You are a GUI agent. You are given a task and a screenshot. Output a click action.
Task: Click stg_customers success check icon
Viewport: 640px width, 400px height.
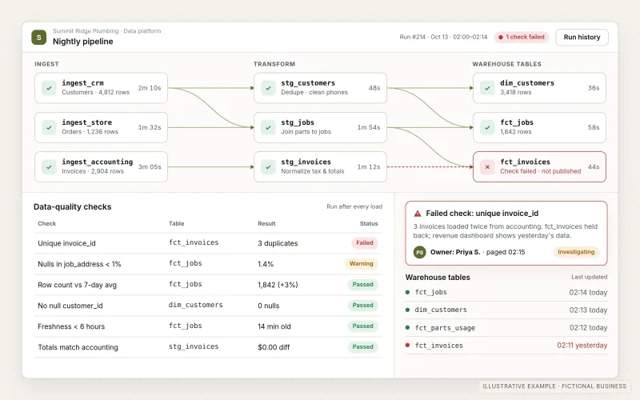point(268,88)
